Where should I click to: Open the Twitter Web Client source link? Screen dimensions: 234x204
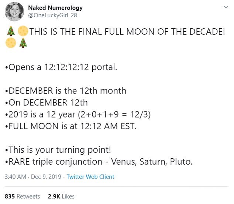[x=90, y=177]
